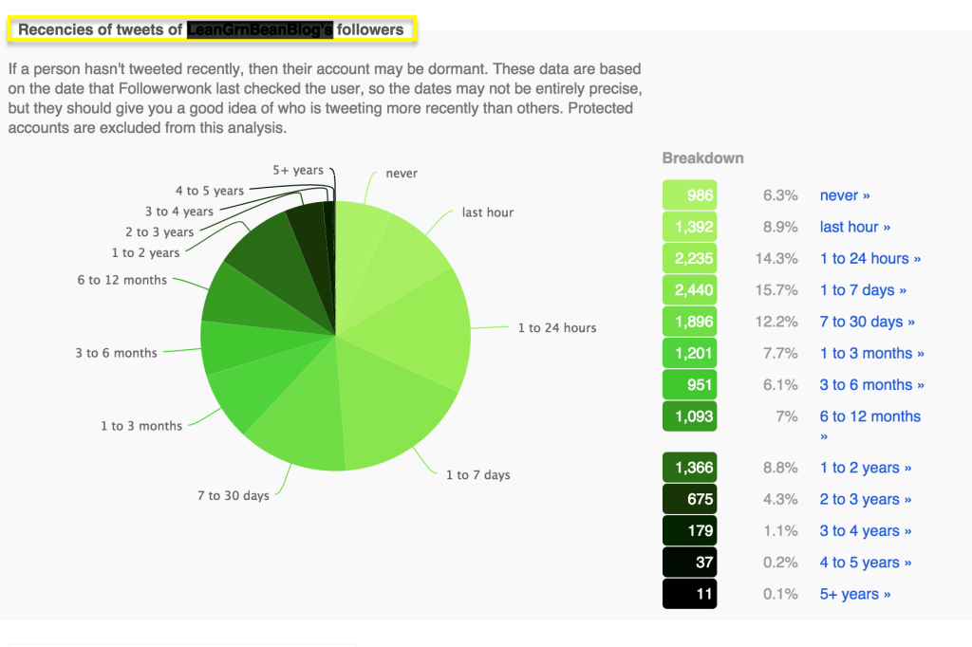Click the black 11 count badge
972x647 pixels.
coord(689,594)
